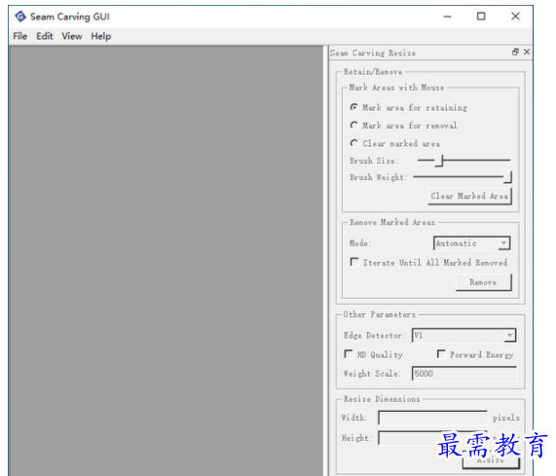
Task: Close the Seam Carving GUI window
Action: coord(515,17)
